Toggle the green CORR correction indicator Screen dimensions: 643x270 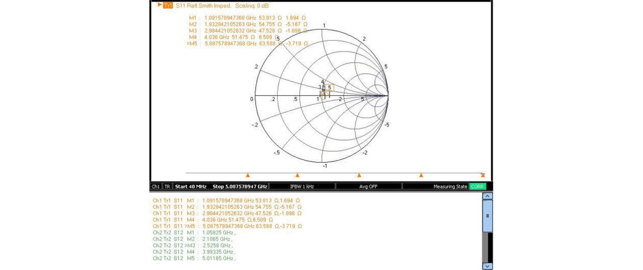(x=477, y=186)
